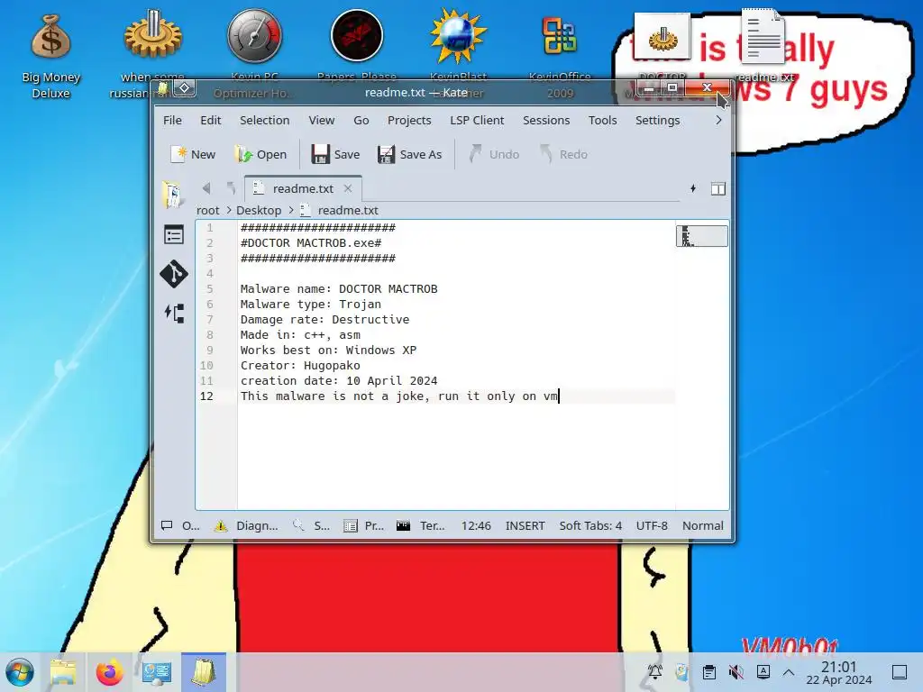Open the Windows Start orb

tap(20, 672)
